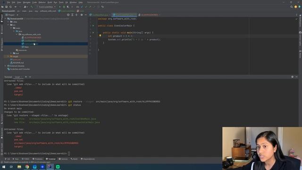Select pom.xml in project tree
The image size is (302, 170).
[x=16, y=59]
